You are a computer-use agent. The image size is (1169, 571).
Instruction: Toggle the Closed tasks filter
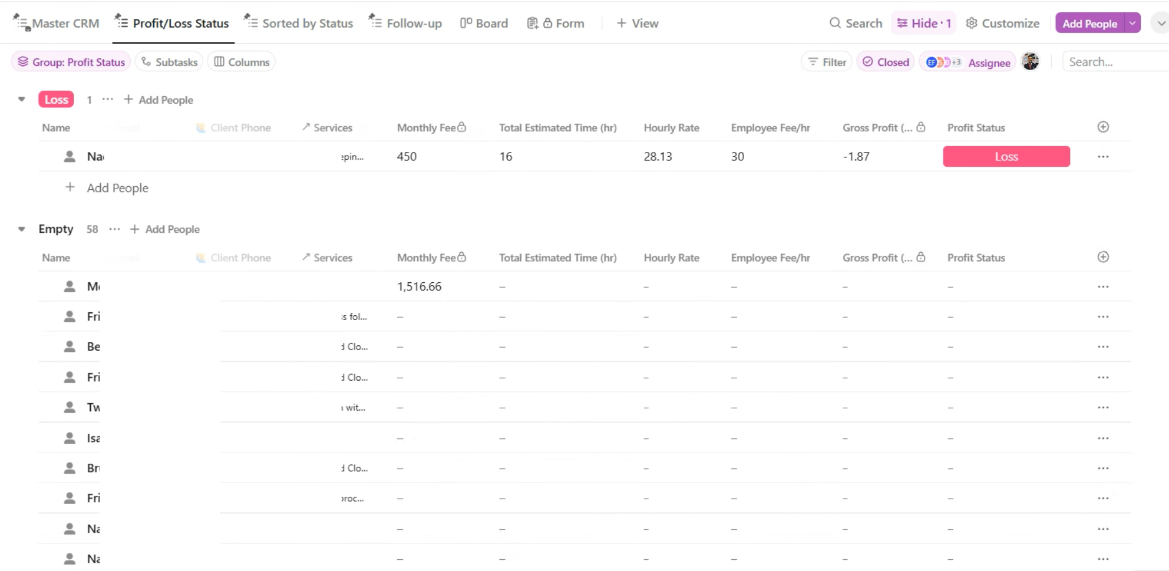(886, 62)
